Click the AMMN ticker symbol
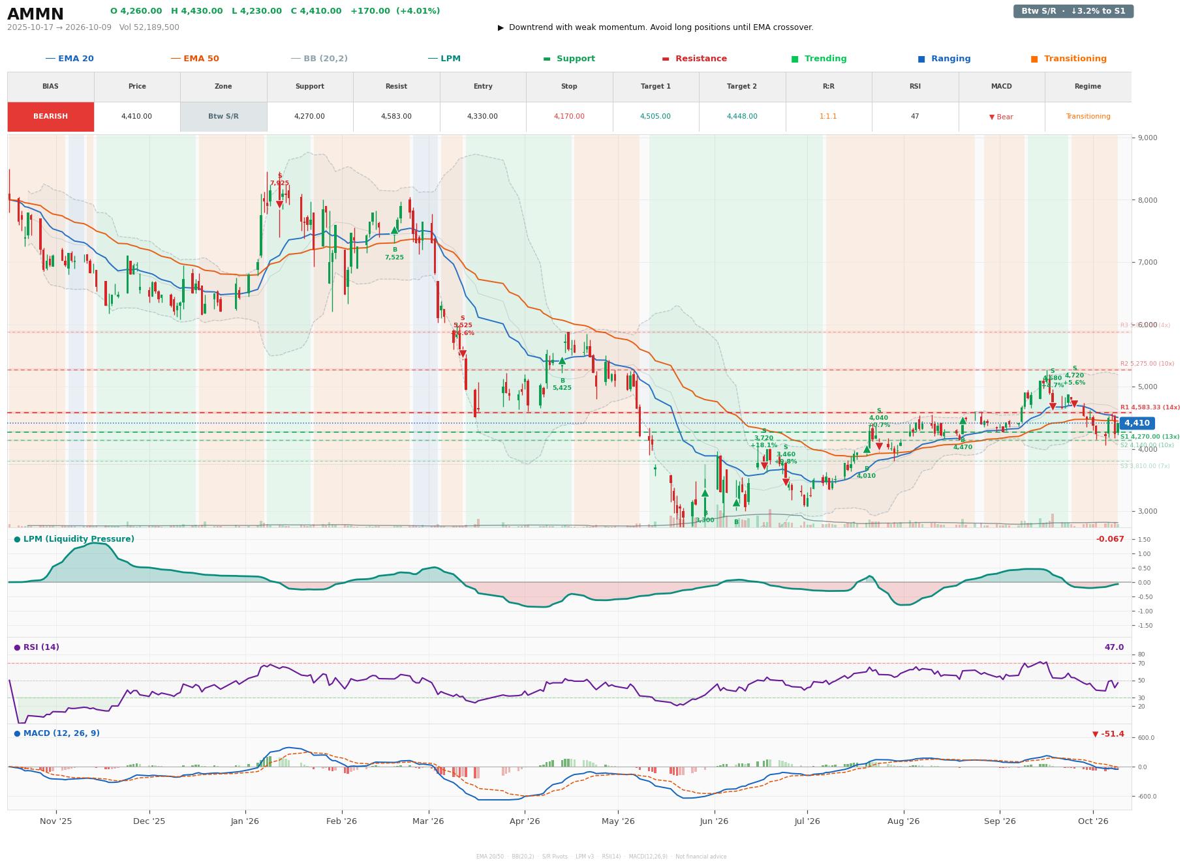 click(35, 14)
